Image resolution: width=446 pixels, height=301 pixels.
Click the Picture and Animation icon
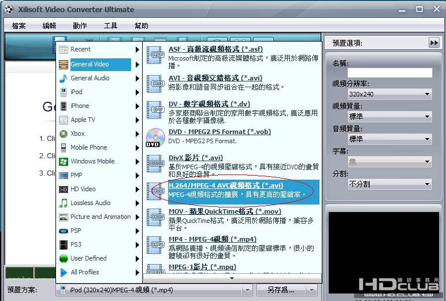(x=64, y=217)
